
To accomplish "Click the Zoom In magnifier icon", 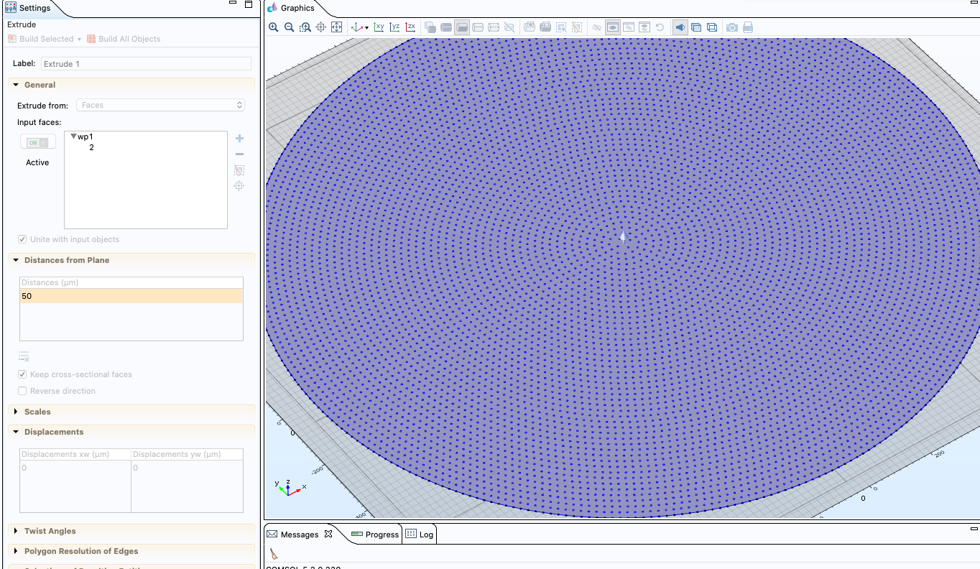I will coord(274,27).
